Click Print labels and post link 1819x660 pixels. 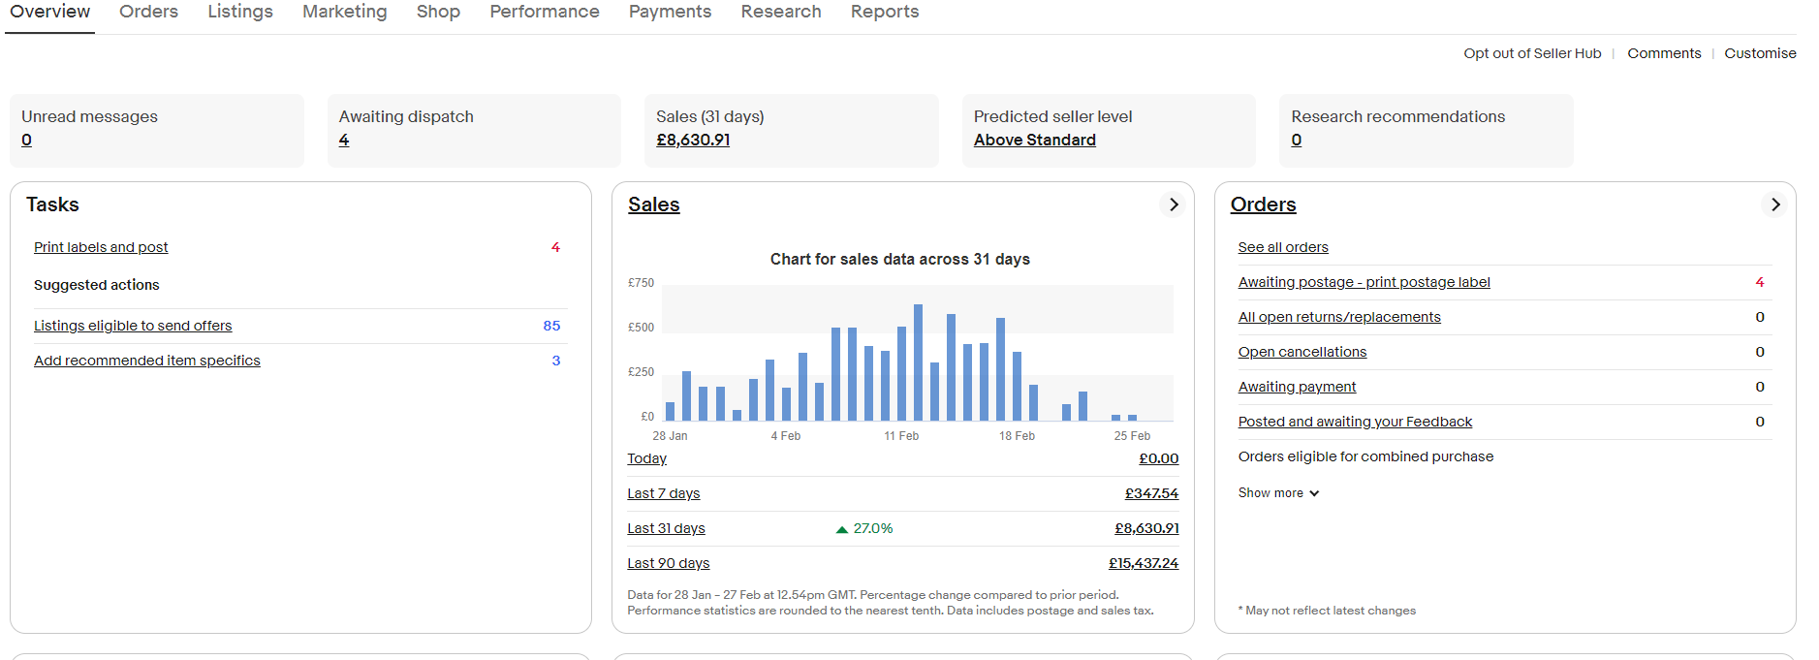(x=101, y=247)
